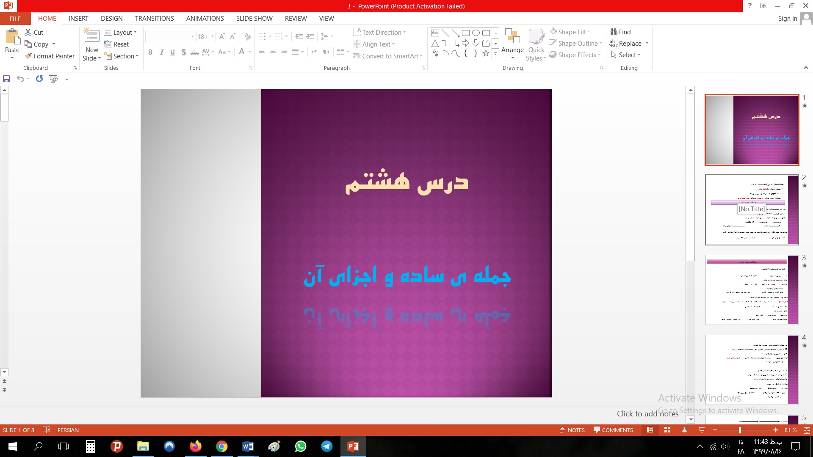Open the font size dropdown
This screenshot has width=813, height=457.
213,36
